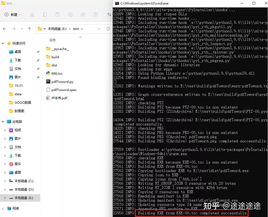The width and height of the screenshot is (268, 217).
Task: Select the pdfToword.py Python file icon
Action: 49,82
